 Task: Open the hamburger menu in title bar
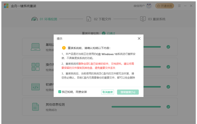click(179, 6)
